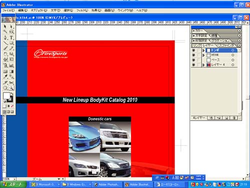The image size is (250, 188).
Task: Select the Column Graph tool
Action: (11, 65)
